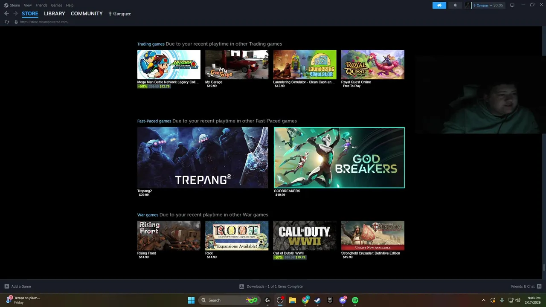Click the Stronghold Crusader: Definitive Edition title
The image size is (546, 307).
pyautogui.click(x=371, y=253)
